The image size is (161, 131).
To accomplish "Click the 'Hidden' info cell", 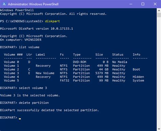I will click(138, 77).
